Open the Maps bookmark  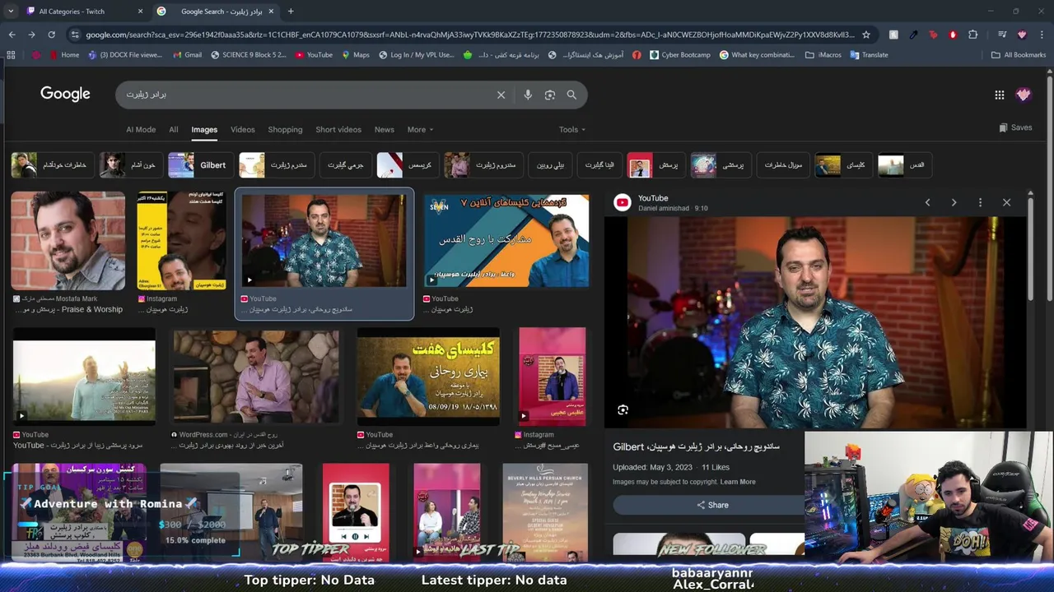click(355, 55)
